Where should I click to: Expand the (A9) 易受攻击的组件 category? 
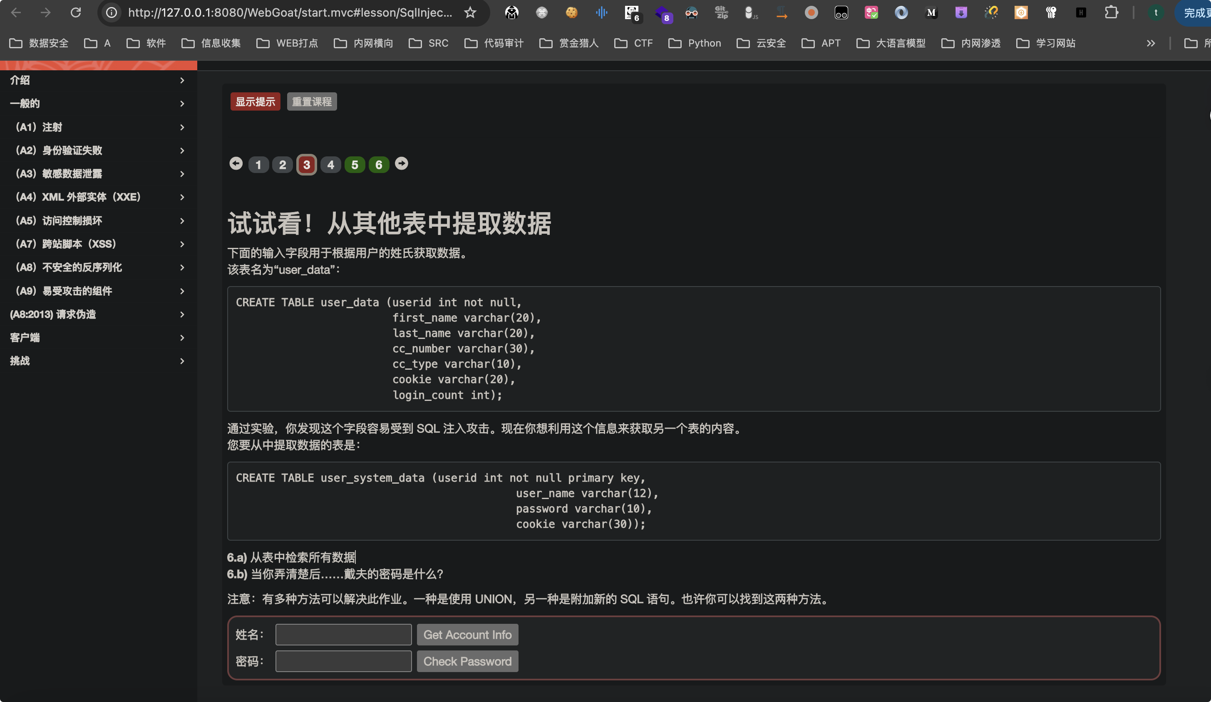click(99, 291)
